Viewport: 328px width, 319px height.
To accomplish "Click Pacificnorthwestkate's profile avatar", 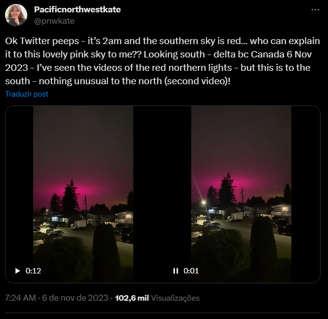I will click(16, 15).
